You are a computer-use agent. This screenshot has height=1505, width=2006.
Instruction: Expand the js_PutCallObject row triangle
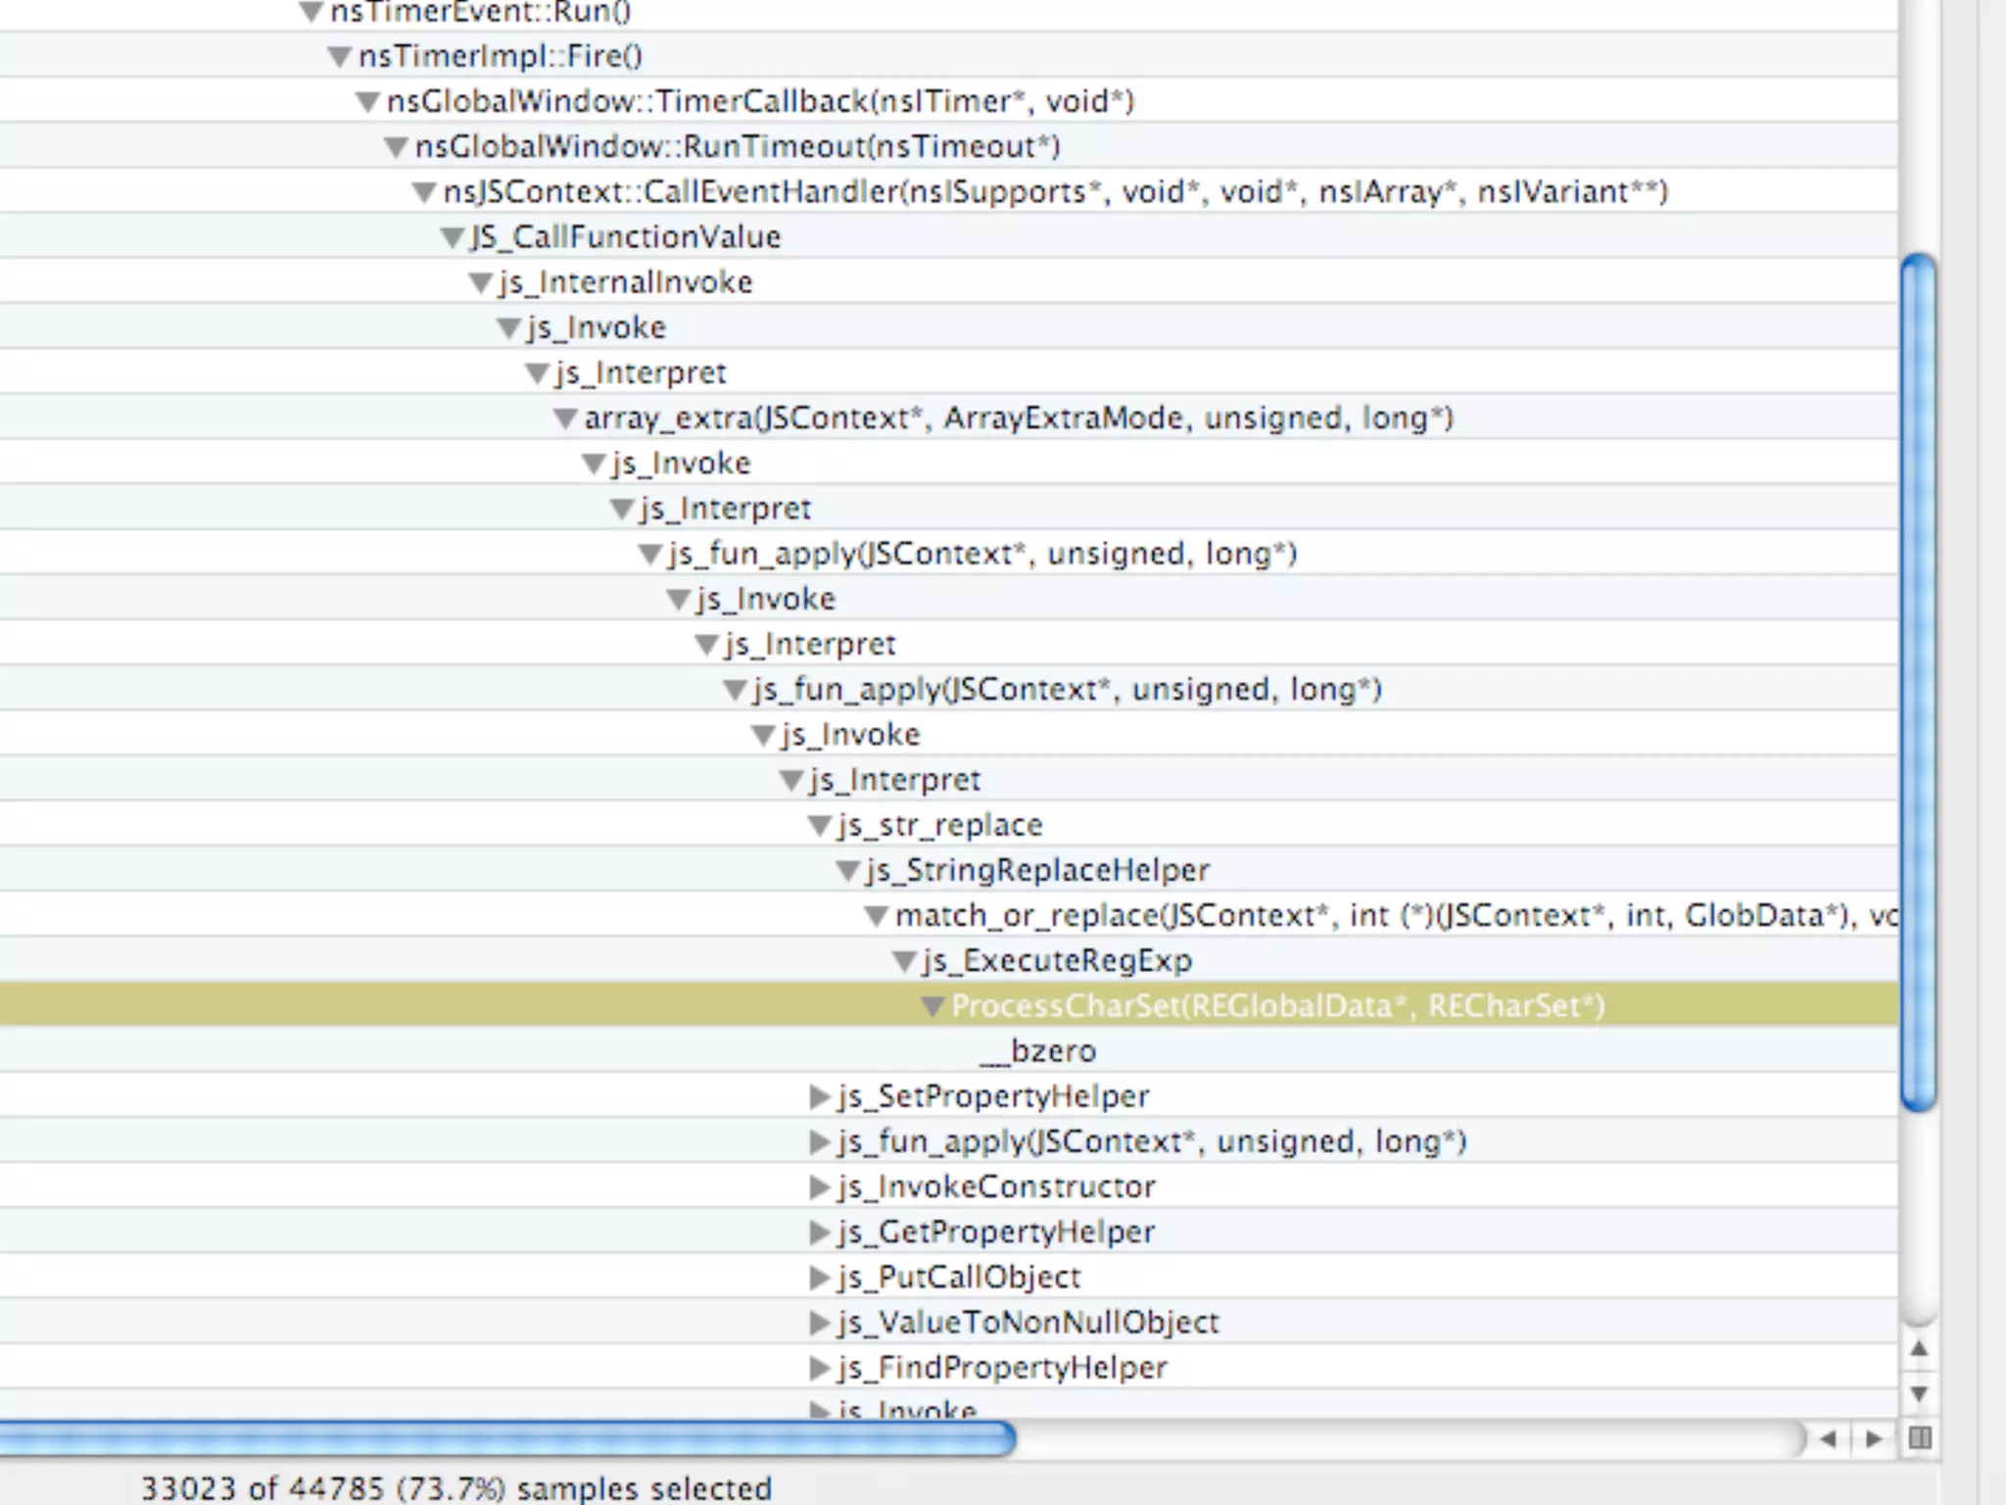(x=820, y=1278)
